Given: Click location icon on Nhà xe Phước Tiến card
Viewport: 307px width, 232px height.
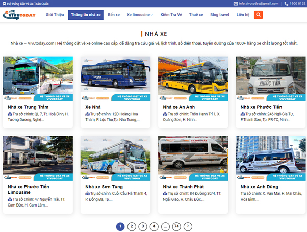Looking at the screenshot, I should click(x=243, y=114).
